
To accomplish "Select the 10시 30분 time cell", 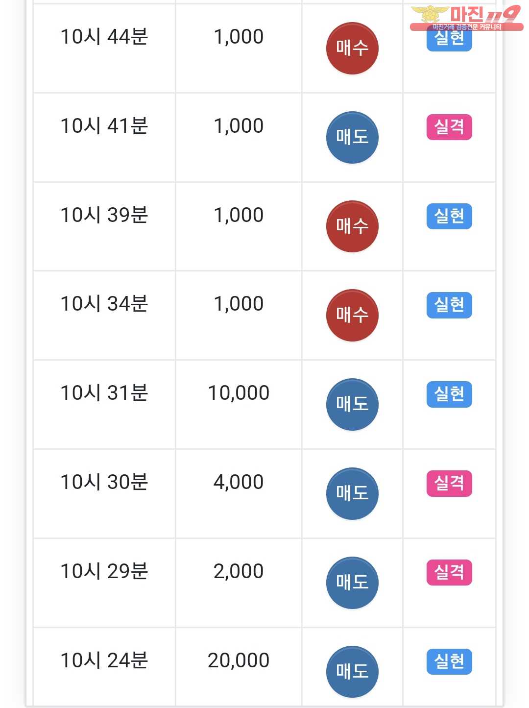I will coord(104,482).
